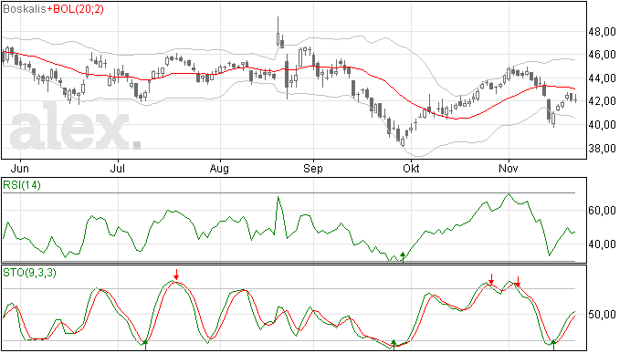Click the first red sell arrow in late October stochastic
The width and height of the screenshot is (630, 353).
pyautogui.click(x=491, y=279)
